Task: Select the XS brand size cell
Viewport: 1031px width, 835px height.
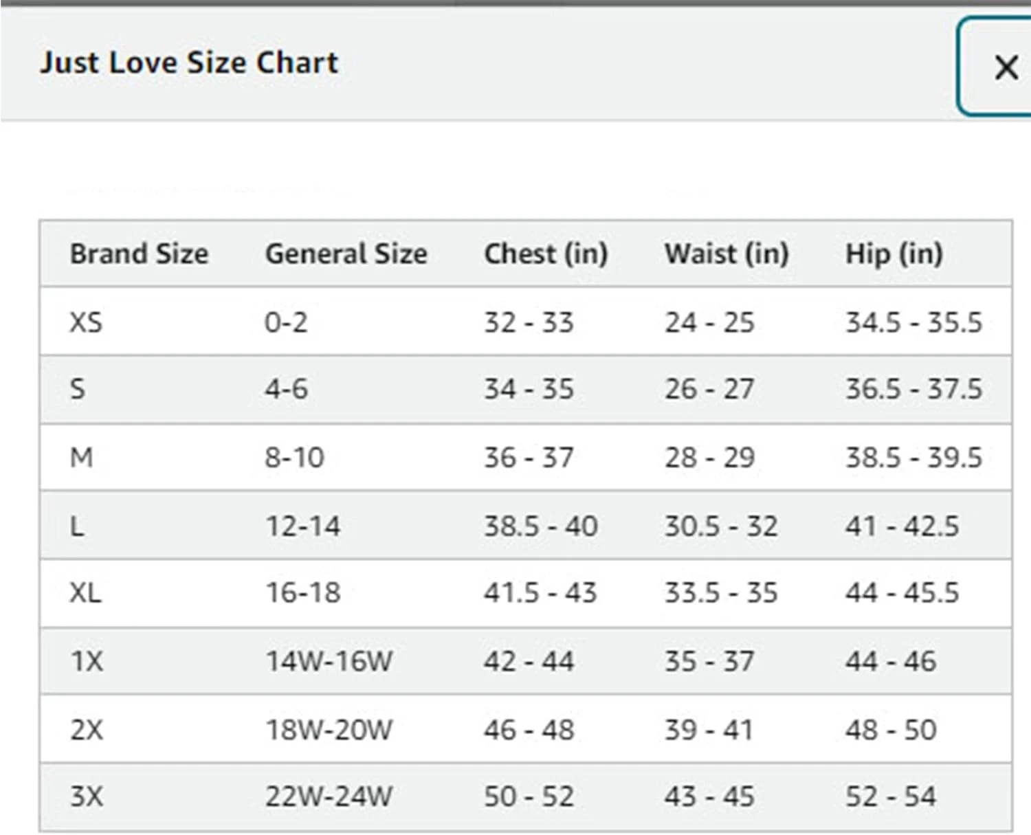Action: tap(86, 322)
